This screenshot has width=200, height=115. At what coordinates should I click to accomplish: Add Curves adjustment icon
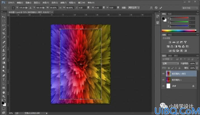178,42
